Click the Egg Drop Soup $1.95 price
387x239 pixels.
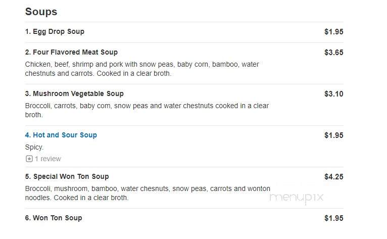click(333, 32)
